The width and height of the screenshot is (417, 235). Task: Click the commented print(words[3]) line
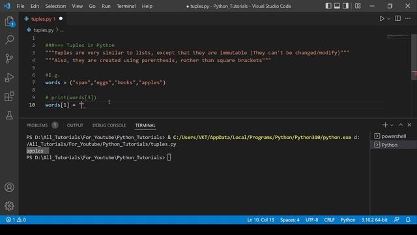[71, 97]
